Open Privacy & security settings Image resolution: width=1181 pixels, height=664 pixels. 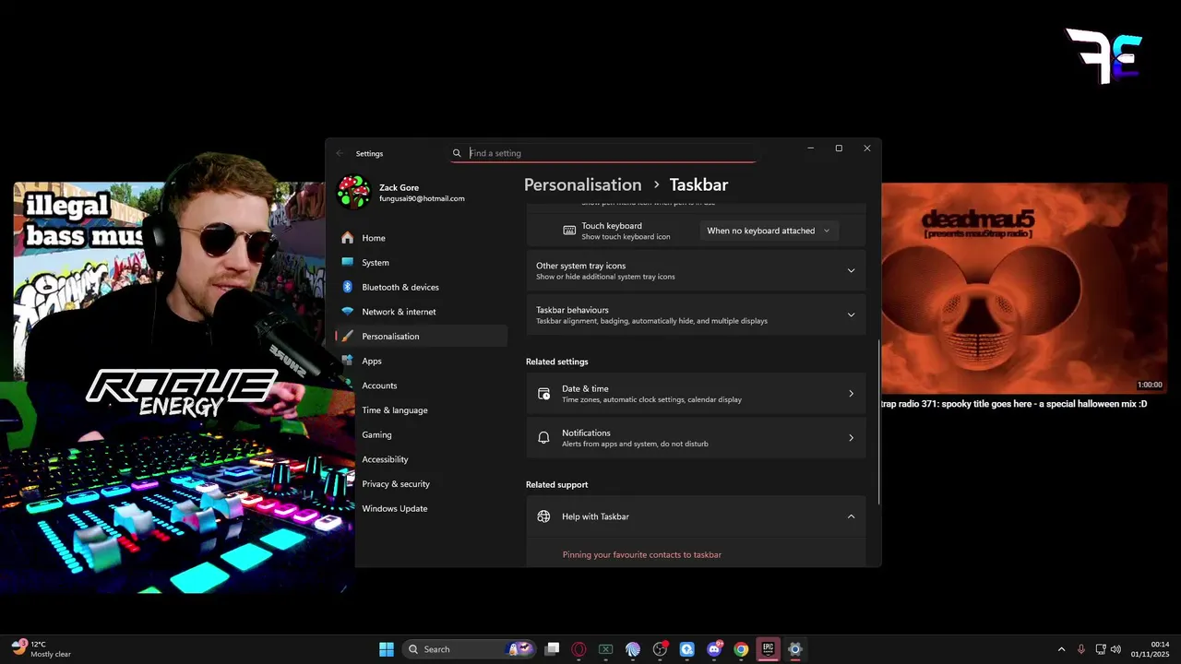tap(422, 483)
